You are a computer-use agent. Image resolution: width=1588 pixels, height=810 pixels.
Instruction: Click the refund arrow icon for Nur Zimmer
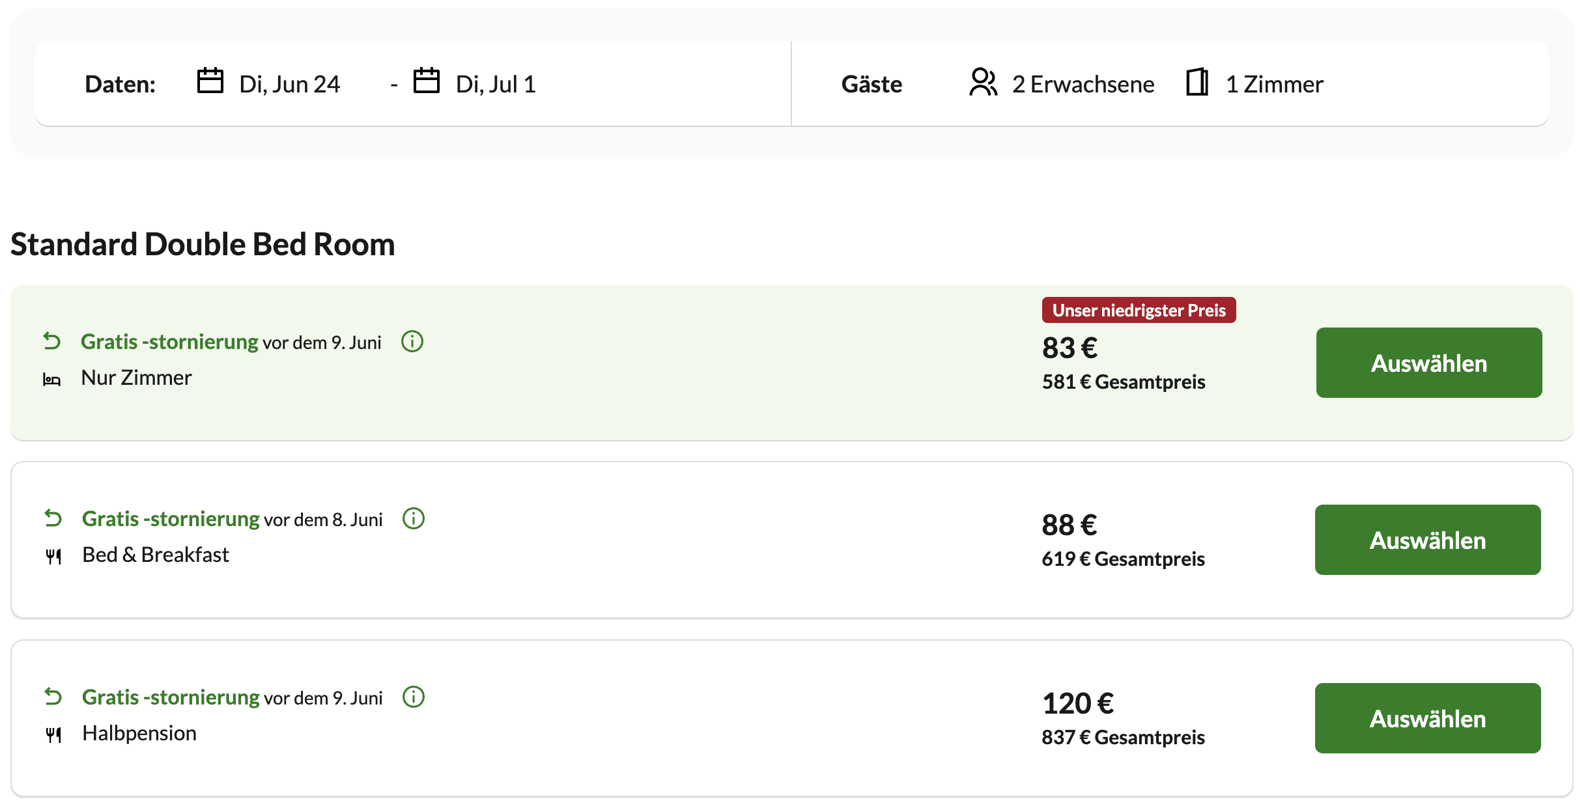click(52, 341)
